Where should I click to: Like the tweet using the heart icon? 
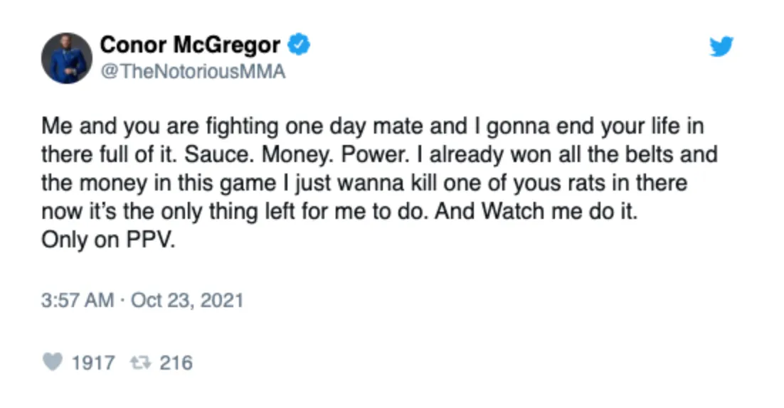click(x=53, y=362)
